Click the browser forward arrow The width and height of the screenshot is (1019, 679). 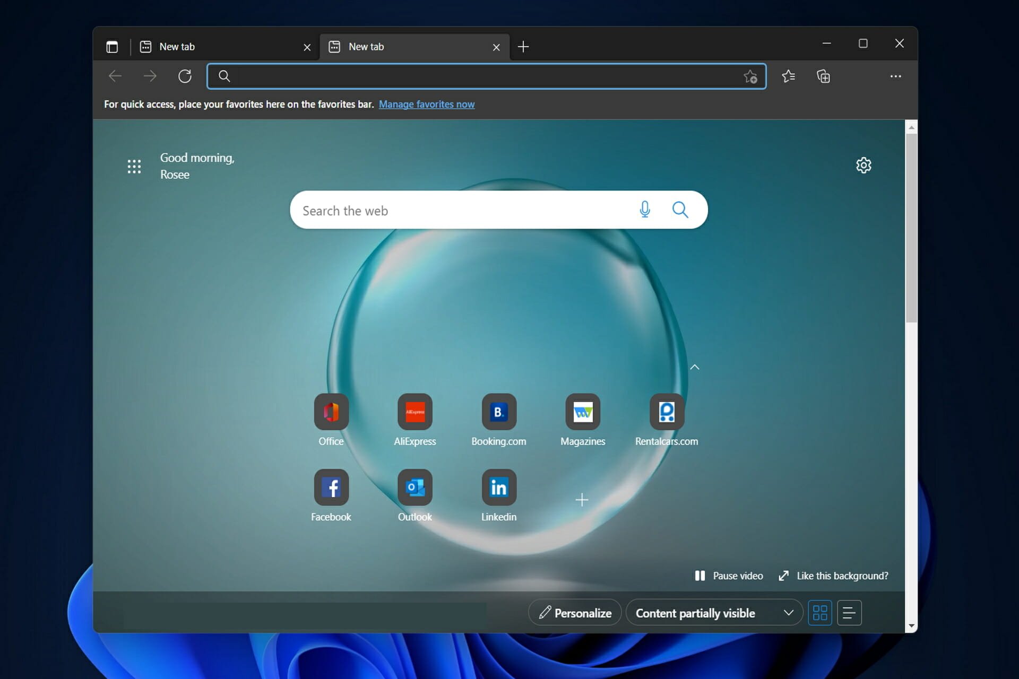pos(150,76)
